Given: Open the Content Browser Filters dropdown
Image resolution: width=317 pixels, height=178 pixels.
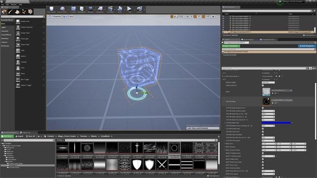Looking at the screenshot, I should coord(60,140).
